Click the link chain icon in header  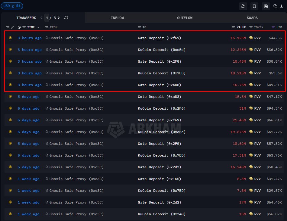[x=12, y=27]
